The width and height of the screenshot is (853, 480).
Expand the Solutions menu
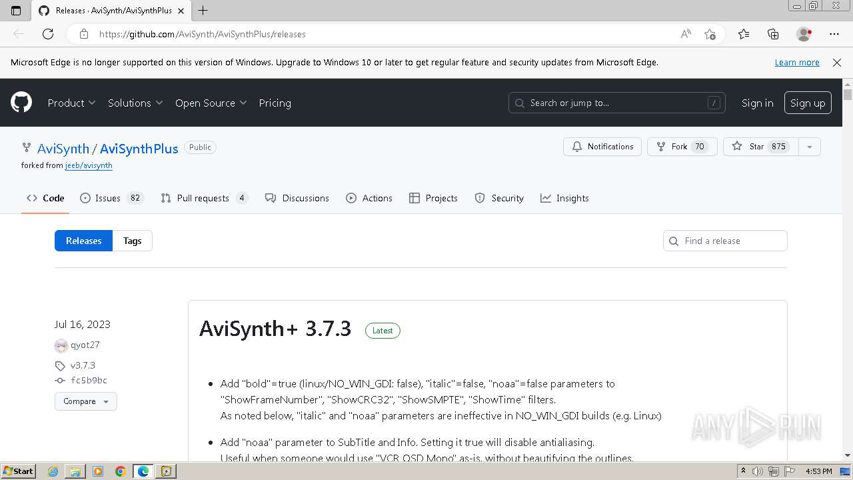(x=135, y=103)
